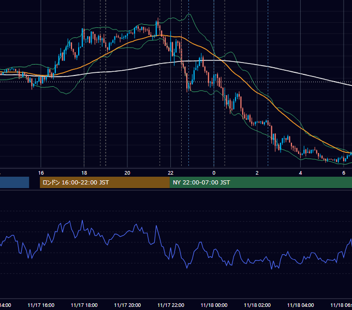
Task: Click the 6 hour axis label
Action: (344, 173)
